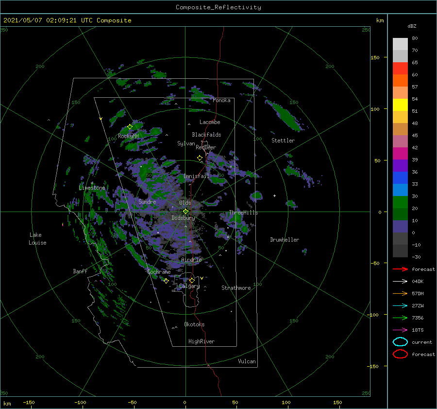The width and height of the screenshot is (437, 409).
Task: Select the 39 dBZ purple color swatch
Action: pyautogui.click(x=400, y=165)
